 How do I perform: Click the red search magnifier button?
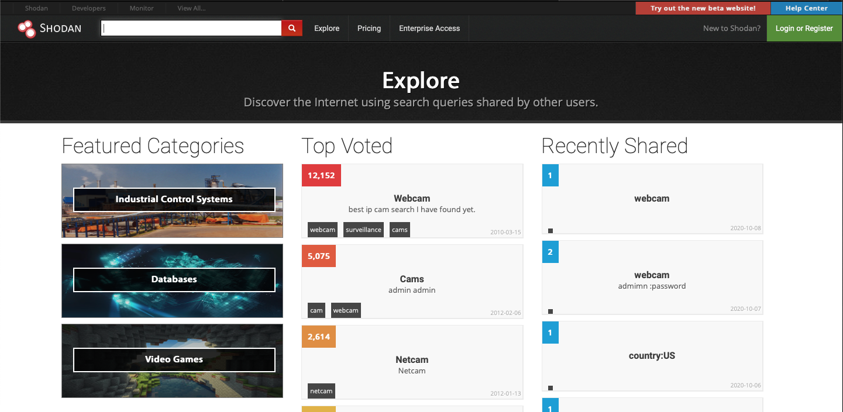tap(292, 28)
